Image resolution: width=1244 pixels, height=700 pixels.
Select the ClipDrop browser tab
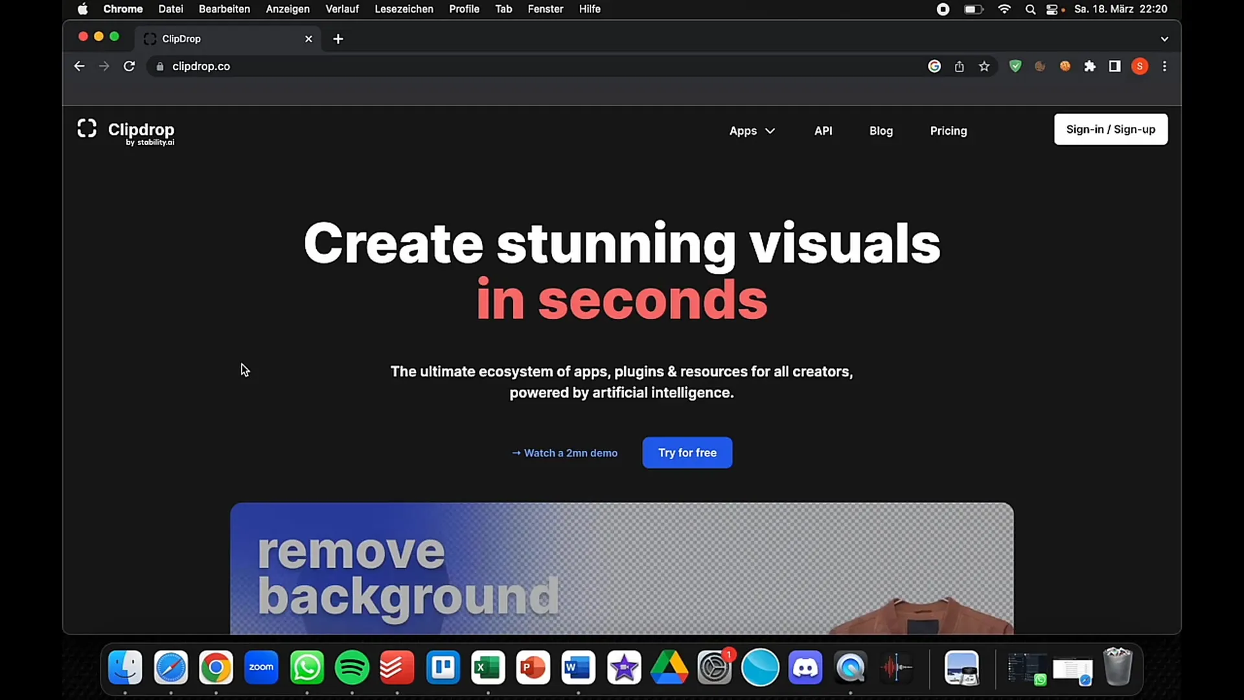tap(228, 39)
